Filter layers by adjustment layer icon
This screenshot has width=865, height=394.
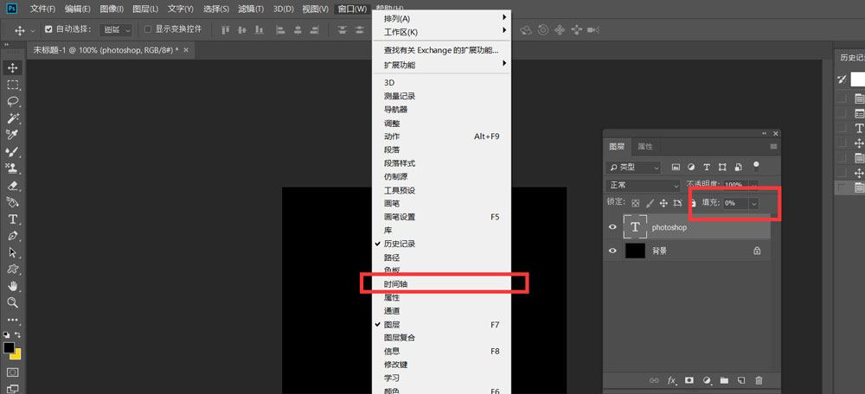click(690, 167)
